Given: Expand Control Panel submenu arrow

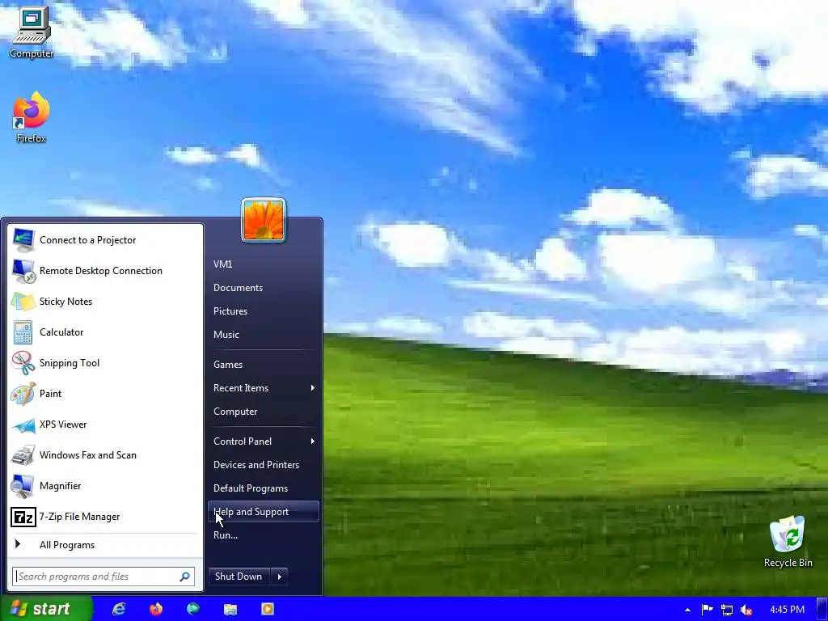Looking at the screenshot, I should tap(313, 441).
